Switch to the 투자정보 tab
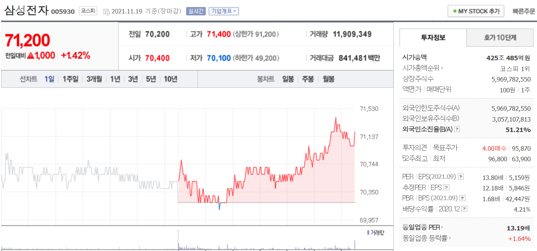This screenshot has width=537, height=251. pyautogui.click(x=433, y=37)
